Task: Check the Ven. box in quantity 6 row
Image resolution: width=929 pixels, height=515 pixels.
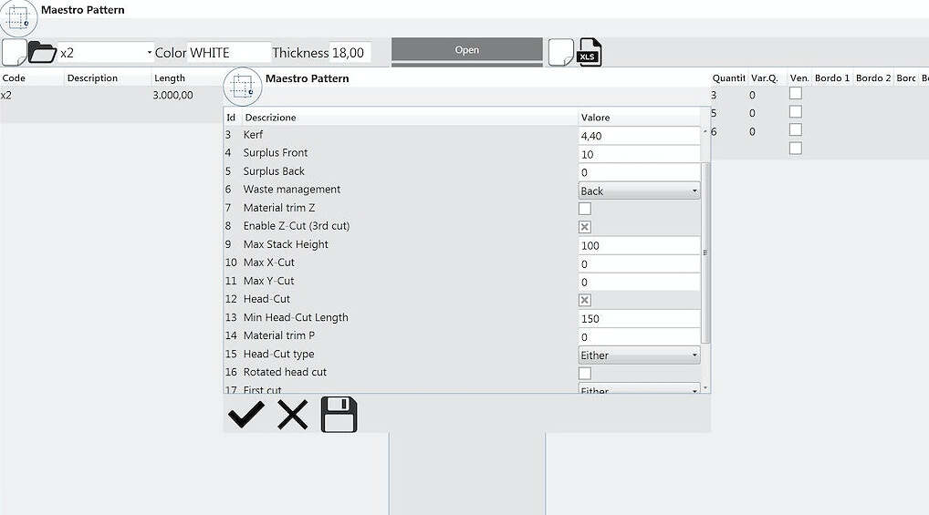Action: pos(796,129)
